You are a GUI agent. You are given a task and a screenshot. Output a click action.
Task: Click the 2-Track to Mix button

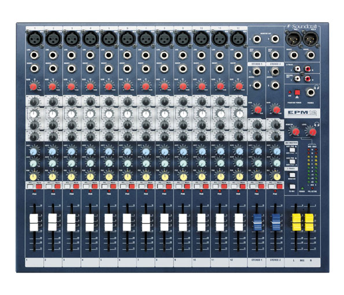[292, 187]
